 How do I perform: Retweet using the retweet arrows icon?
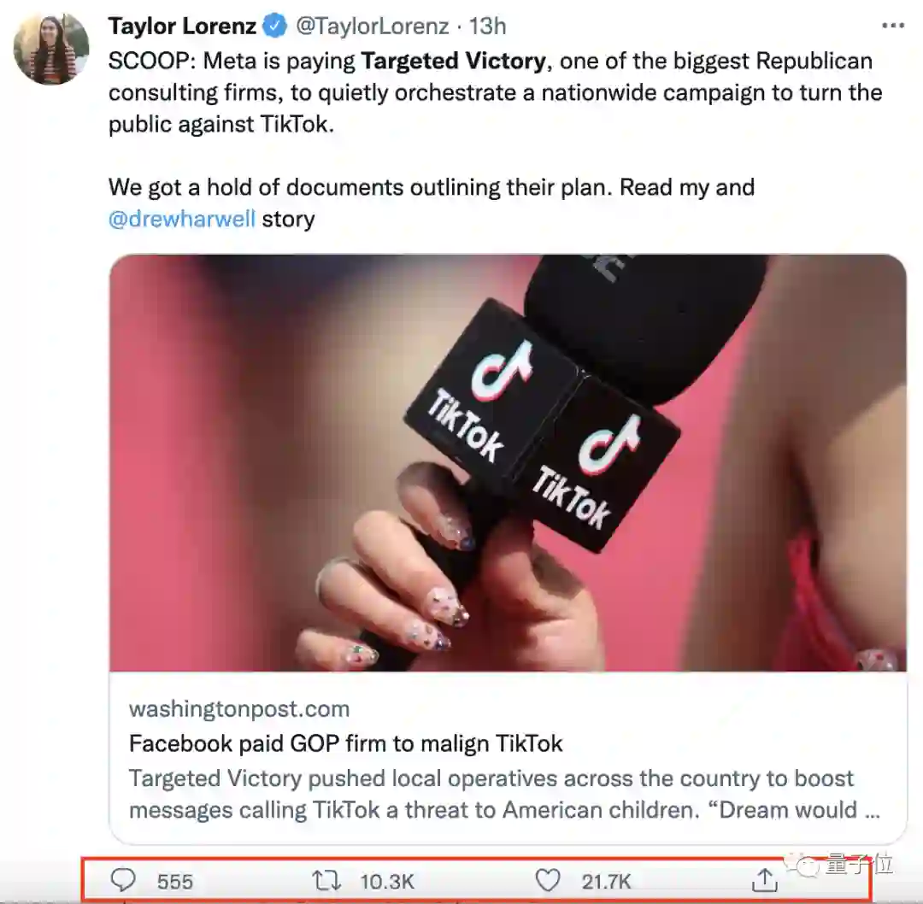coord(326,880)
